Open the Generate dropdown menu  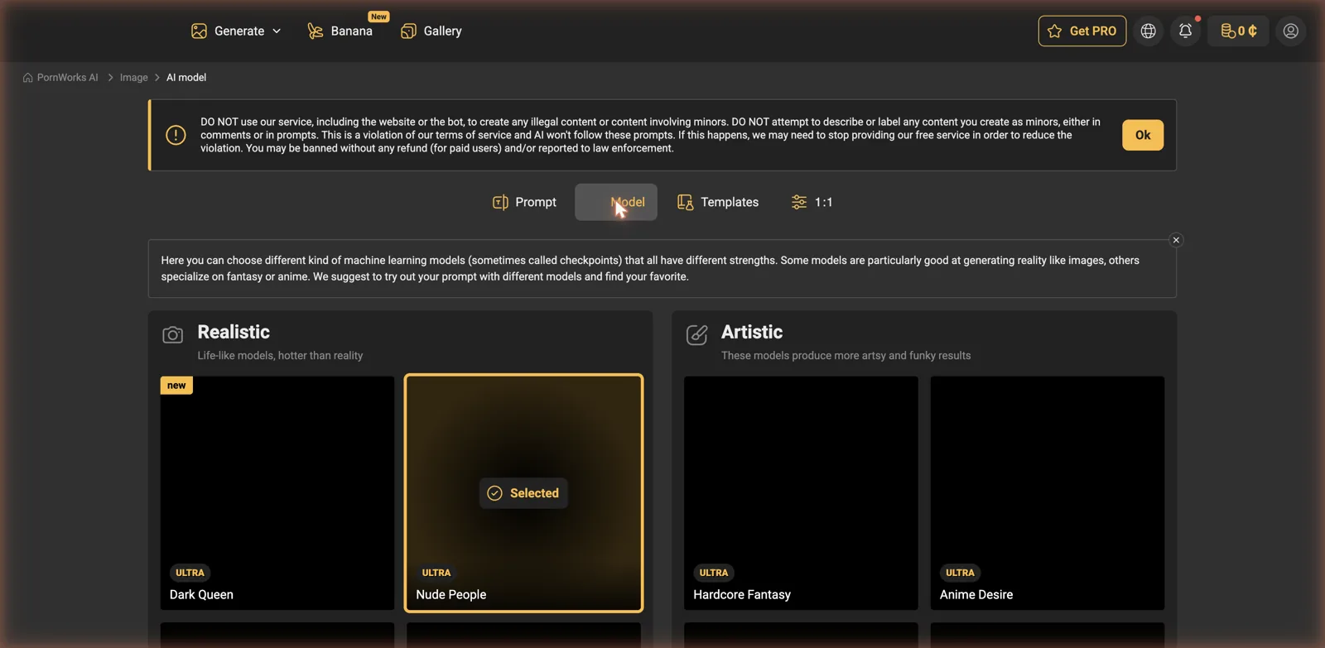(236, 31)
